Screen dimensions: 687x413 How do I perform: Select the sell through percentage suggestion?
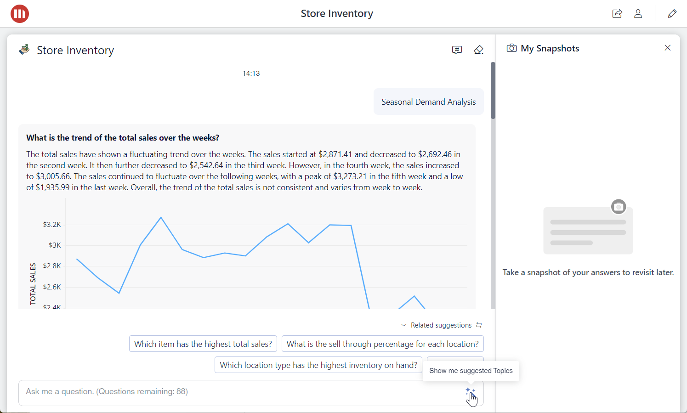click(x=382, y=344)
